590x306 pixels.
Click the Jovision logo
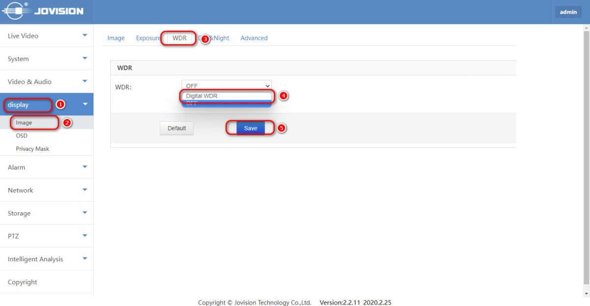[42, 11]
